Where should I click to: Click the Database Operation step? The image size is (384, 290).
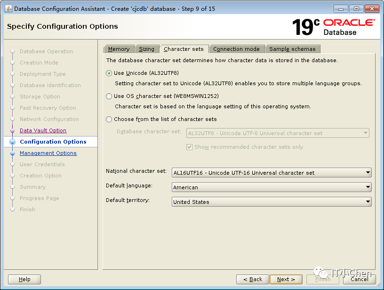point(47,51)
